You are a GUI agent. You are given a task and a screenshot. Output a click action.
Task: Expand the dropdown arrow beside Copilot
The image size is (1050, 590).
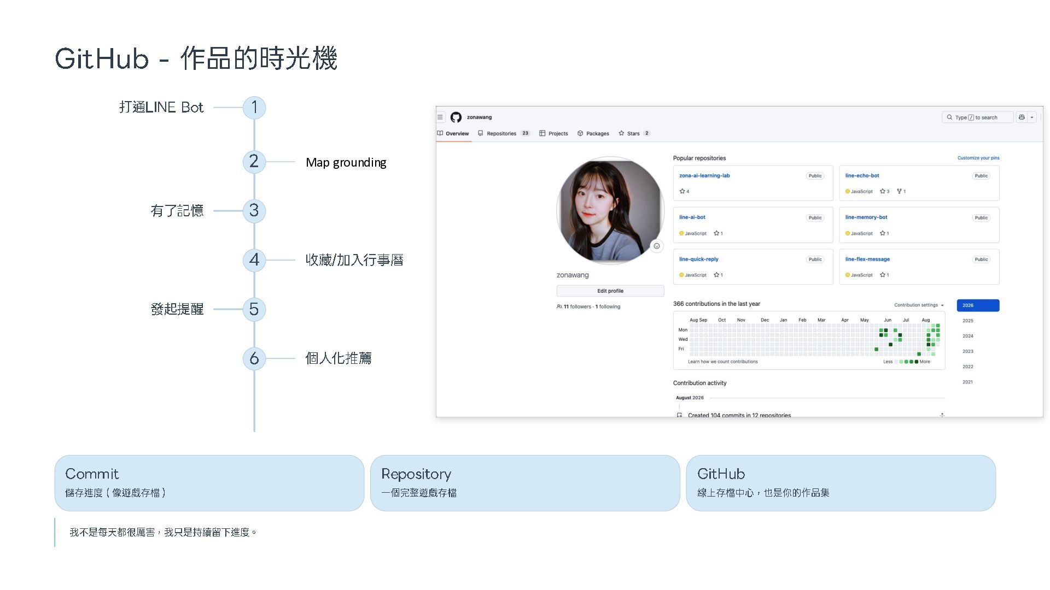coord(1032,117)
